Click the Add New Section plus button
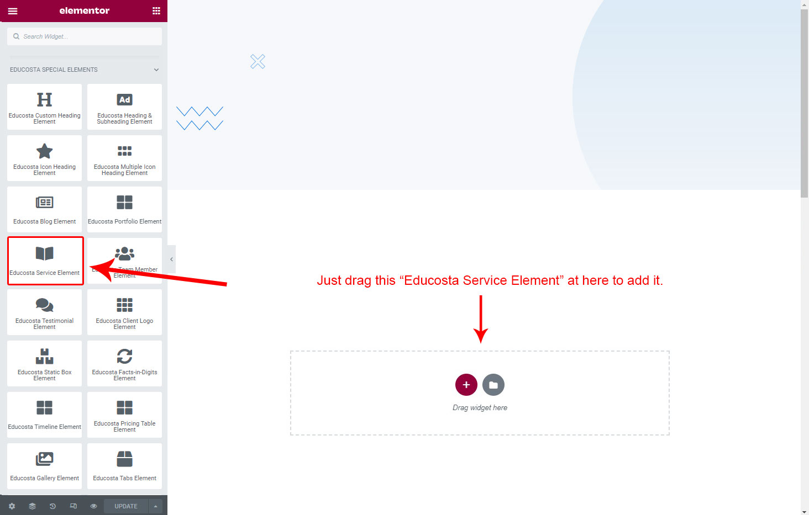This screenshot has height=515, width=809. tap(466, 385)
